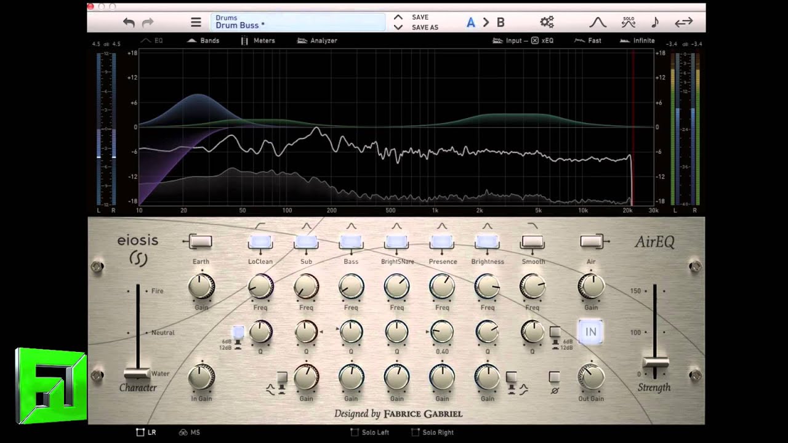This screenshot has height=443, width=788.
Task: Switch to the EQ display tab
Action: tap(152, 41)
